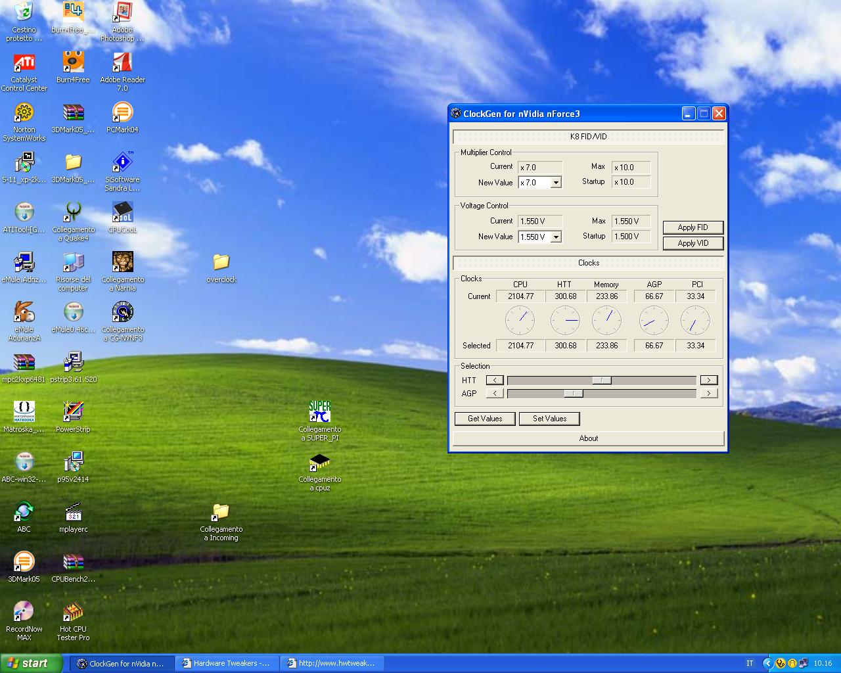Screen dimensions: 841x673
Task: Open the Windows start menu
Action: (x=32, y=663)
